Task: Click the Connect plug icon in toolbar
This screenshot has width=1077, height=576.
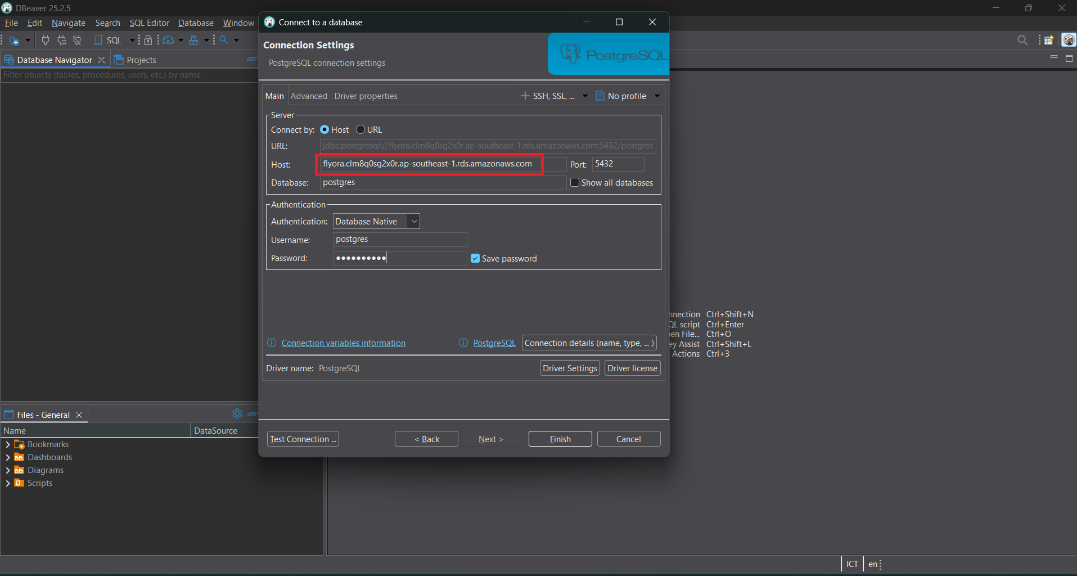Action: click(x=46, y=40)
